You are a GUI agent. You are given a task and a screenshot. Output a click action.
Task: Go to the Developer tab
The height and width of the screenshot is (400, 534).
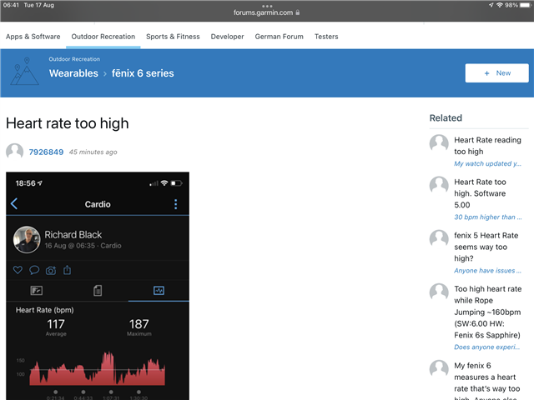(x=227, y=37)
